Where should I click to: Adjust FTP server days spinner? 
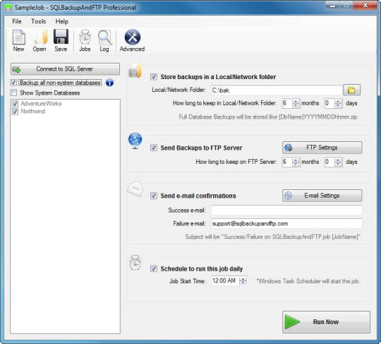point(339,162)
